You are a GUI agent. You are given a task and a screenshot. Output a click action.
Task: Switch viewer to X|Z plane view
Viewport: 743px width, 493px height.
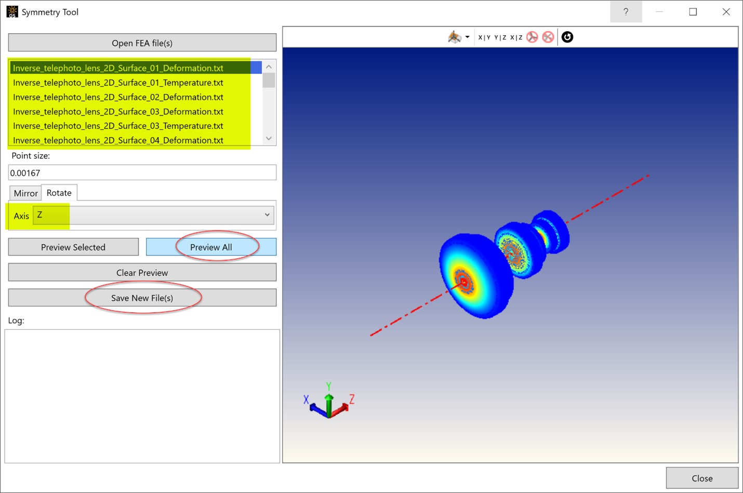[516, 37]
